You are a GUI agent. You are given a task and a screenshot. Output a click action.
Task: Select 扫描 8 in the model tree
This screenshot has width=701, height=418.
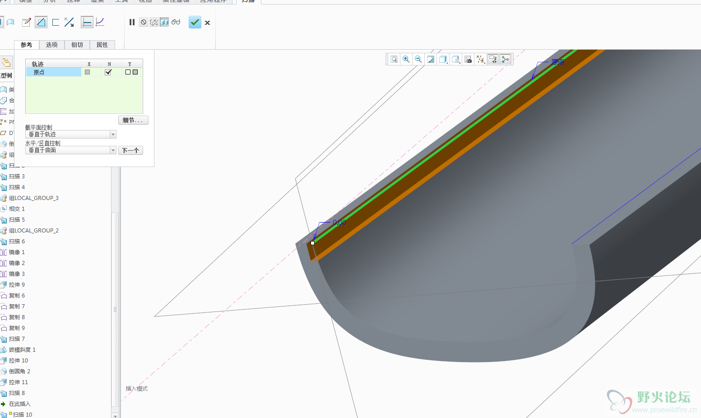pos(17,393)
